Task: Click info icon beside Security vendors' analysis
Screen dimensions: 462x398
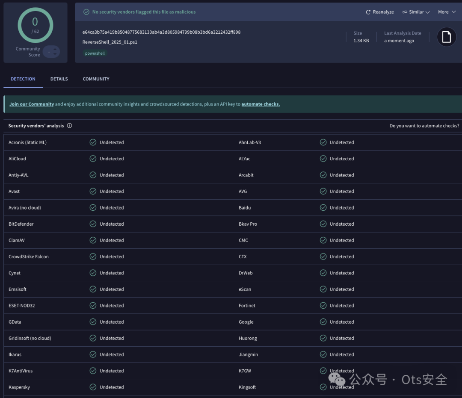Action: 70,126
